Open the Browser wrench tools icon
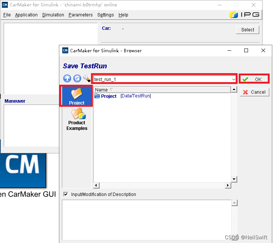This screenshot has width=273, height=243. click(87, 78)
